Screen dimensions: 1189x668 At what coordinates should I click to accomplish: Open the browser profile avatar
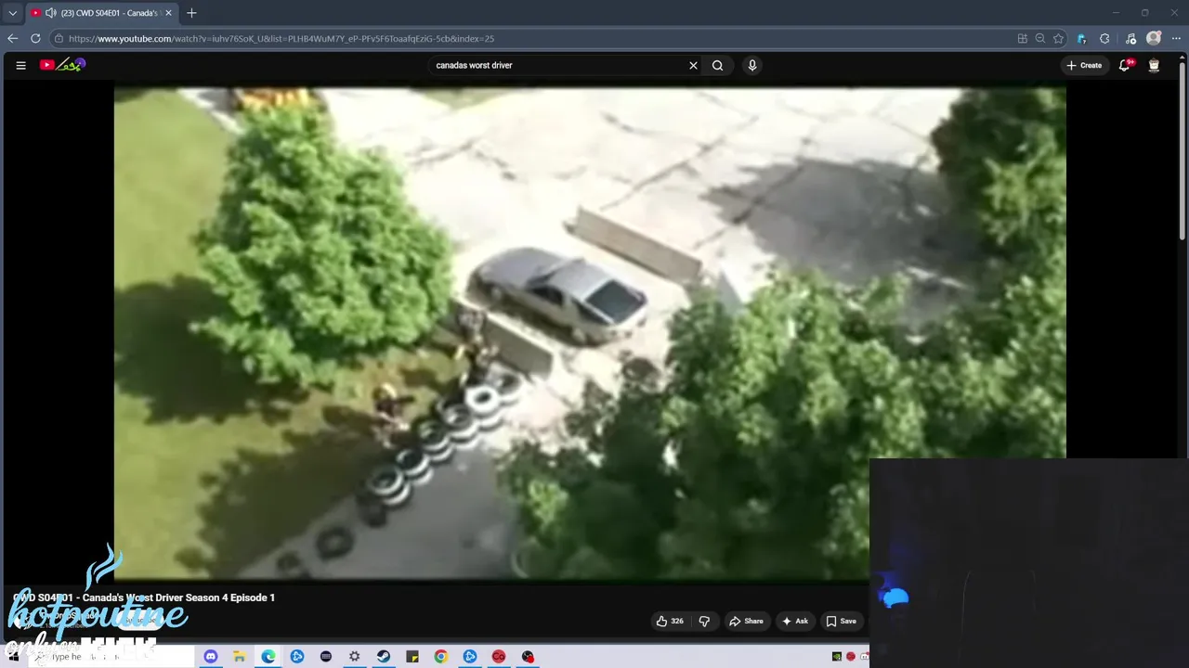[x=1154, y=38]
